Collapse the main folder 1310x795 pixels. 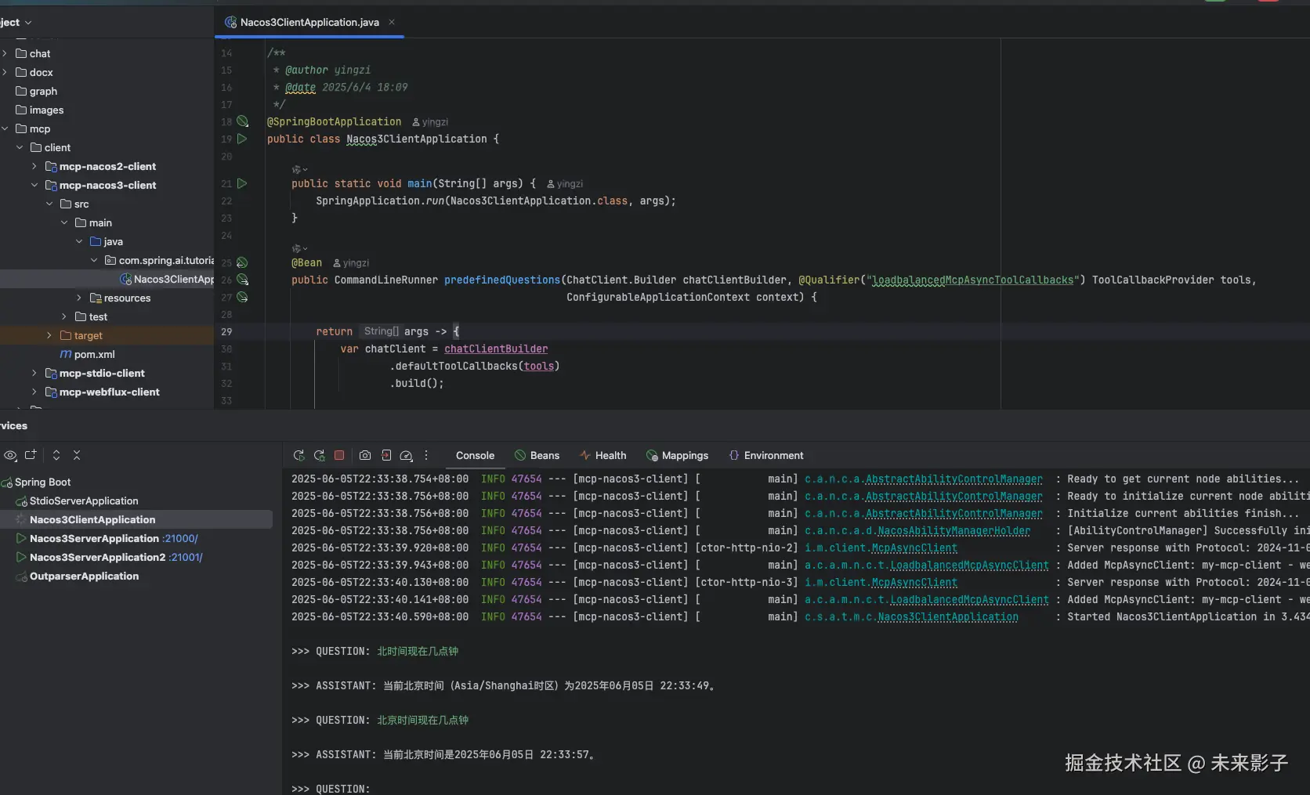(64, 222)
